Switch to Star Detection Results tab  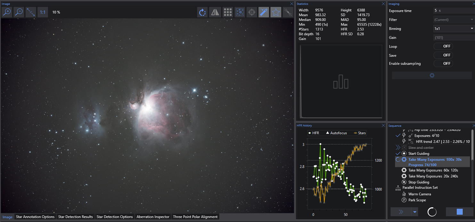[x=76, y=217]
